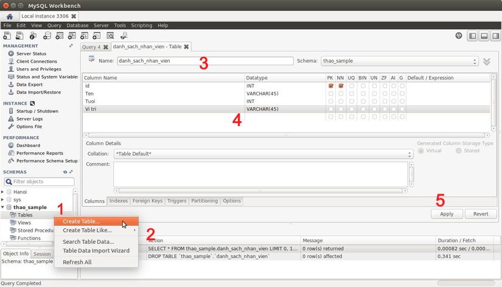Click the Comment text area
This screenshot has width=502, height=287.
[260, 174]
